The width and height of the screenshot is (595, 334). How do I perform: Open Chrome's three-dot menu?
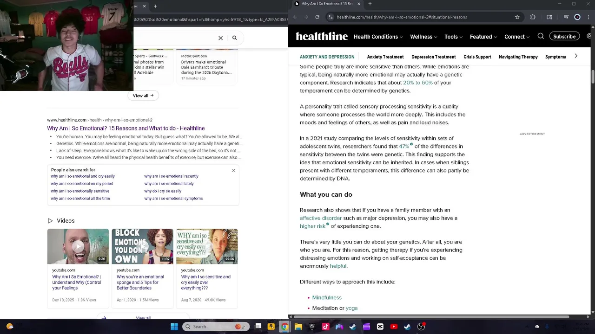589,17
